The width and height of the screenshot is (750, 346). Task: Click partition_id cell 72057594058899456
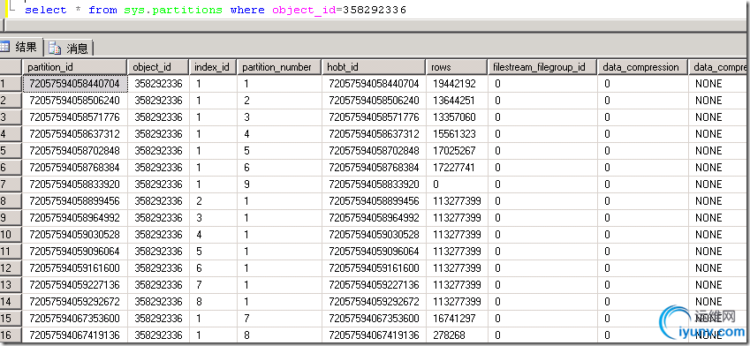[x=74, y=201]
